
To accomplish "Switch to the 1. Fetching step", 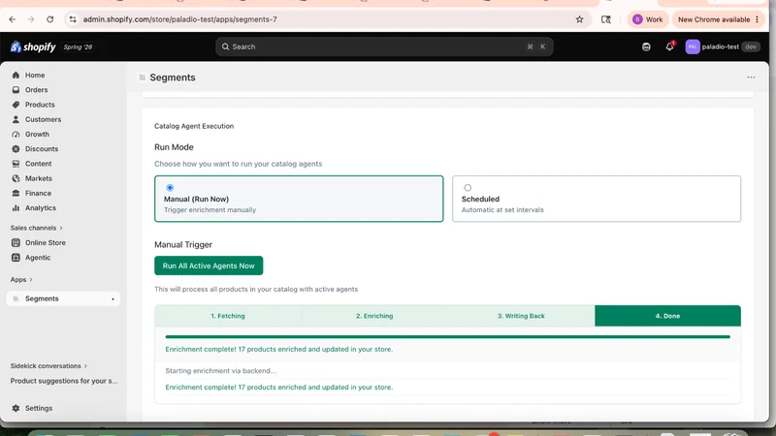I will 228,316.
